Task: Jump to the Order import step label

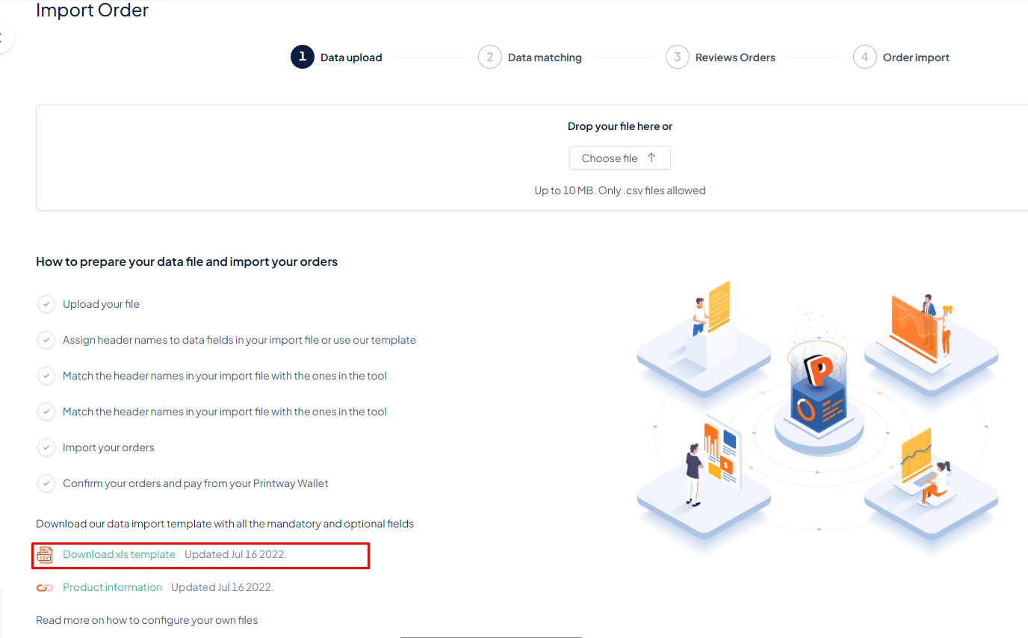Action: click(916, 58)
